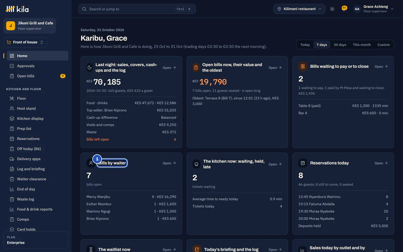Screen dimensions: 403x252
Task: Open the notifications badge showing 9+
Action: coord(344,9)
